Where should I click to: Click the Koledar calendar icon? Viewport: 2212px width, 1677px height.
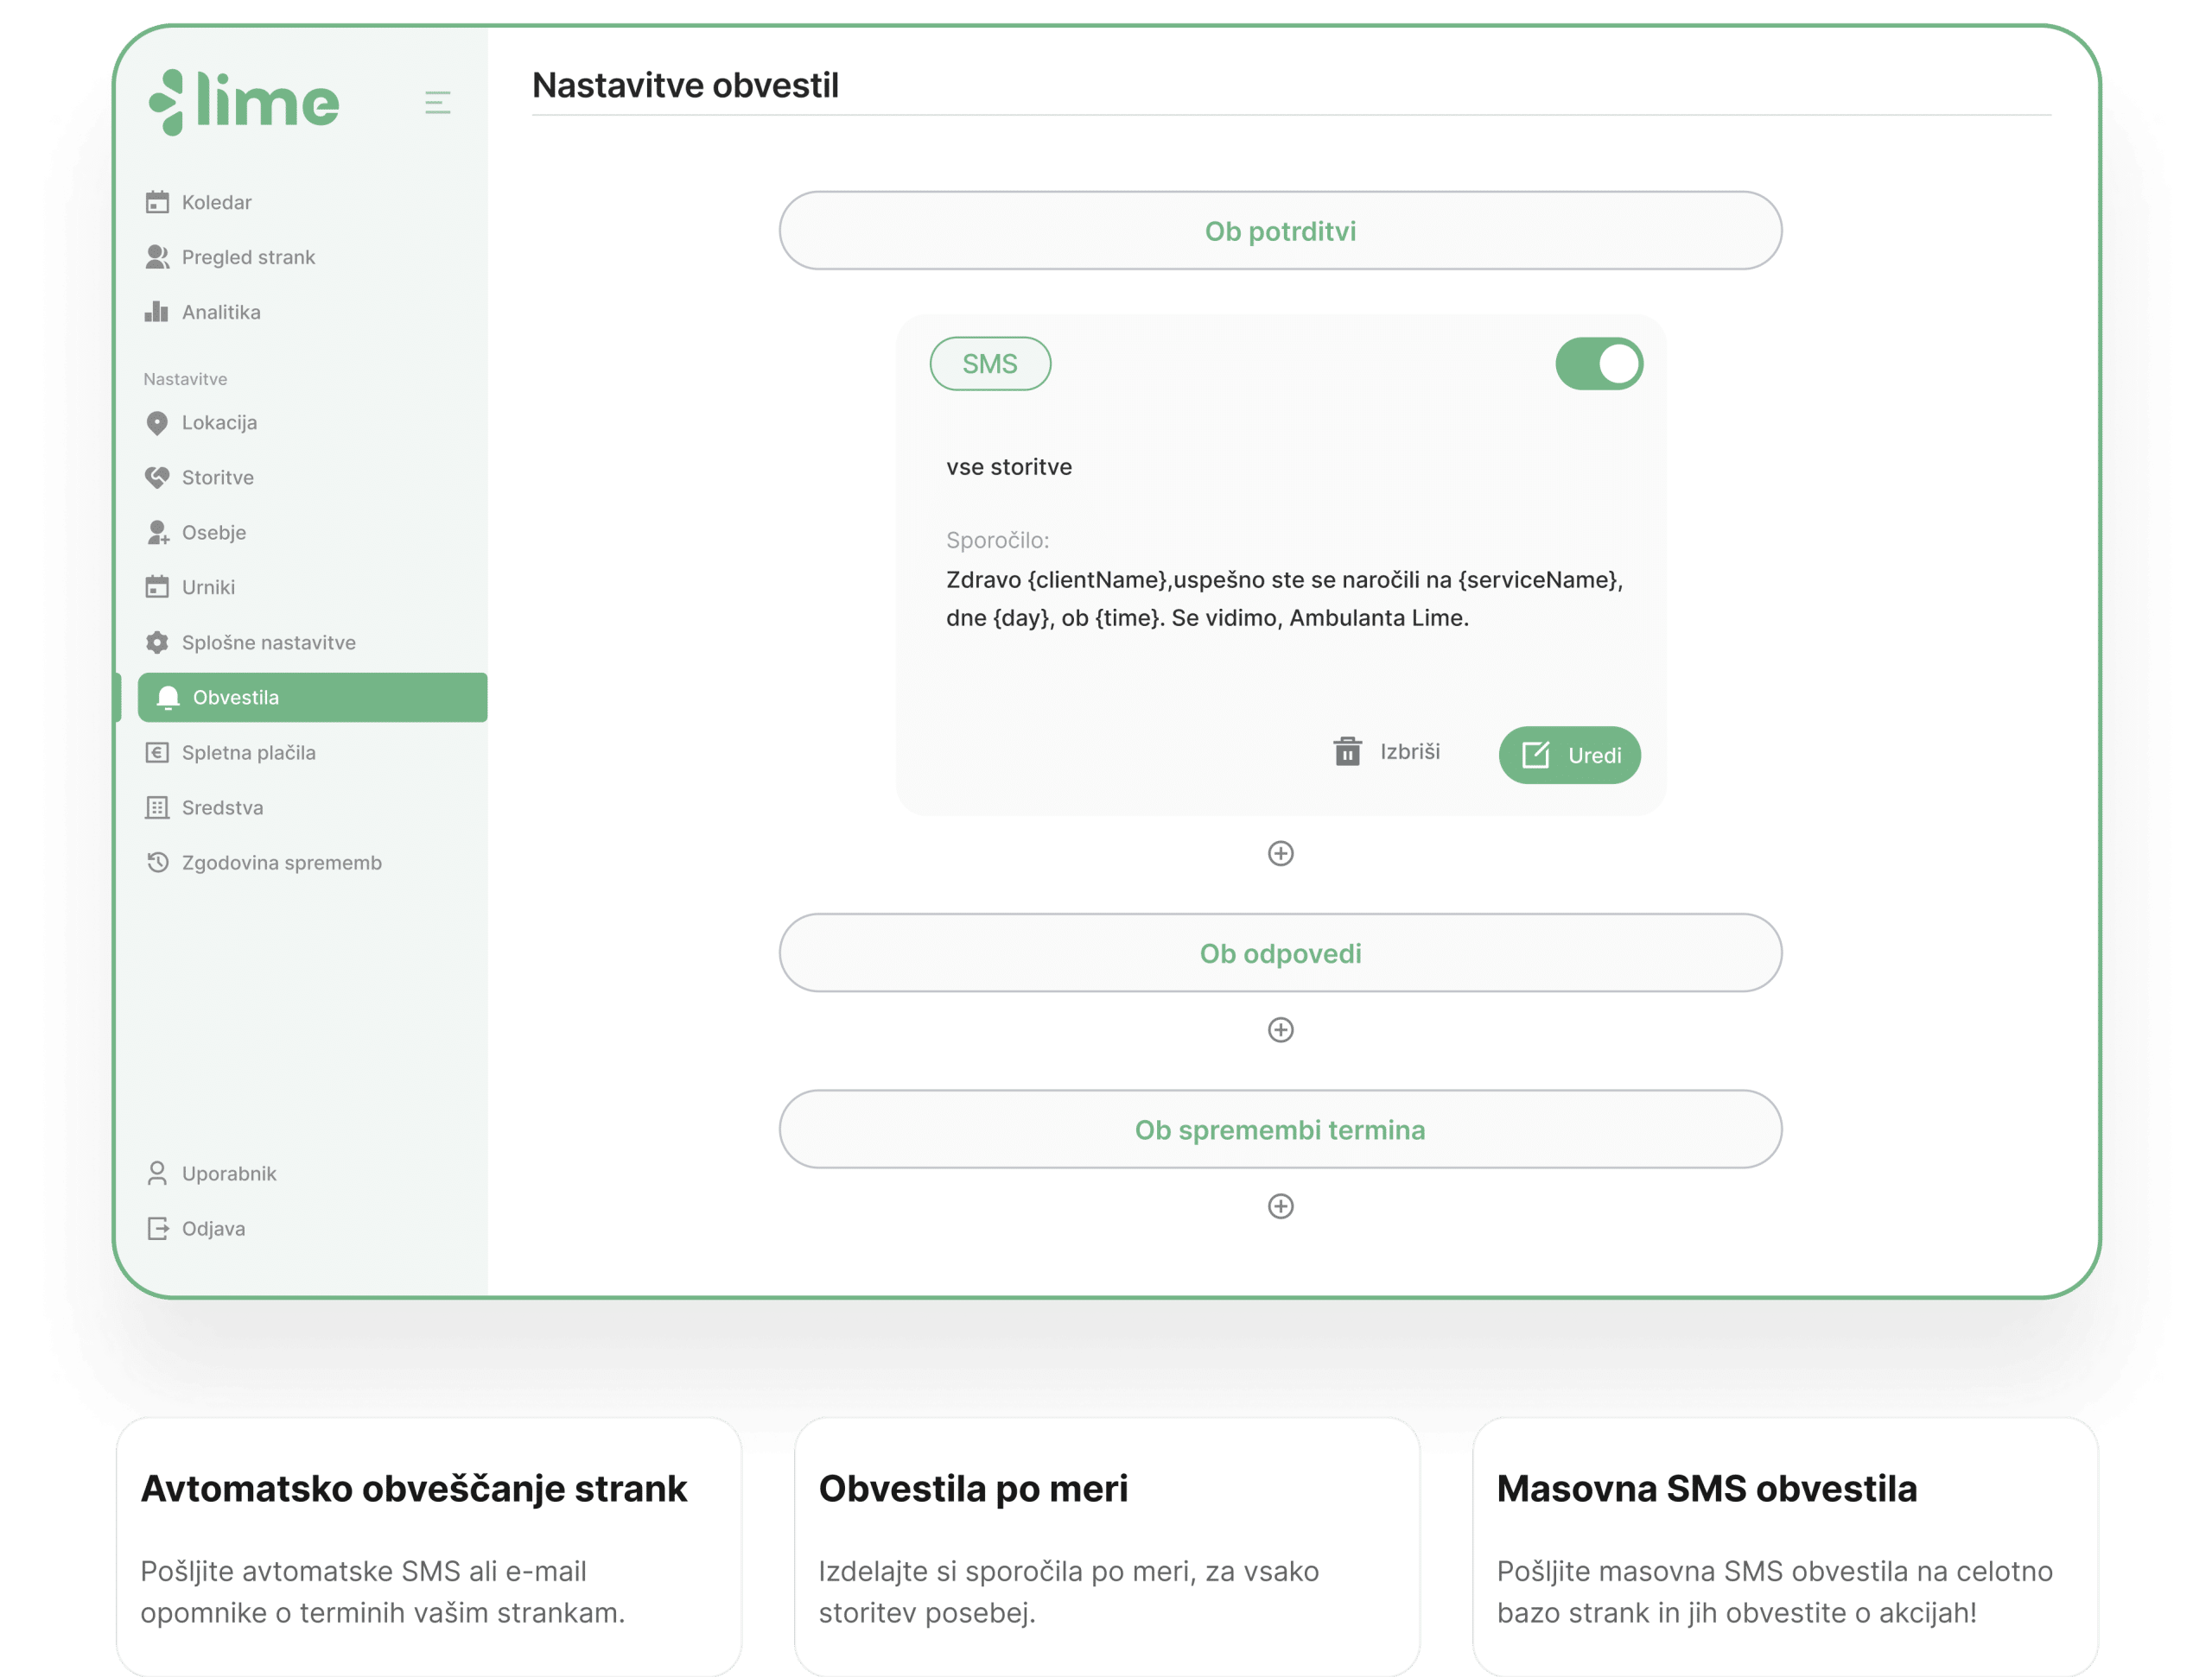click(x=157, y=202)
